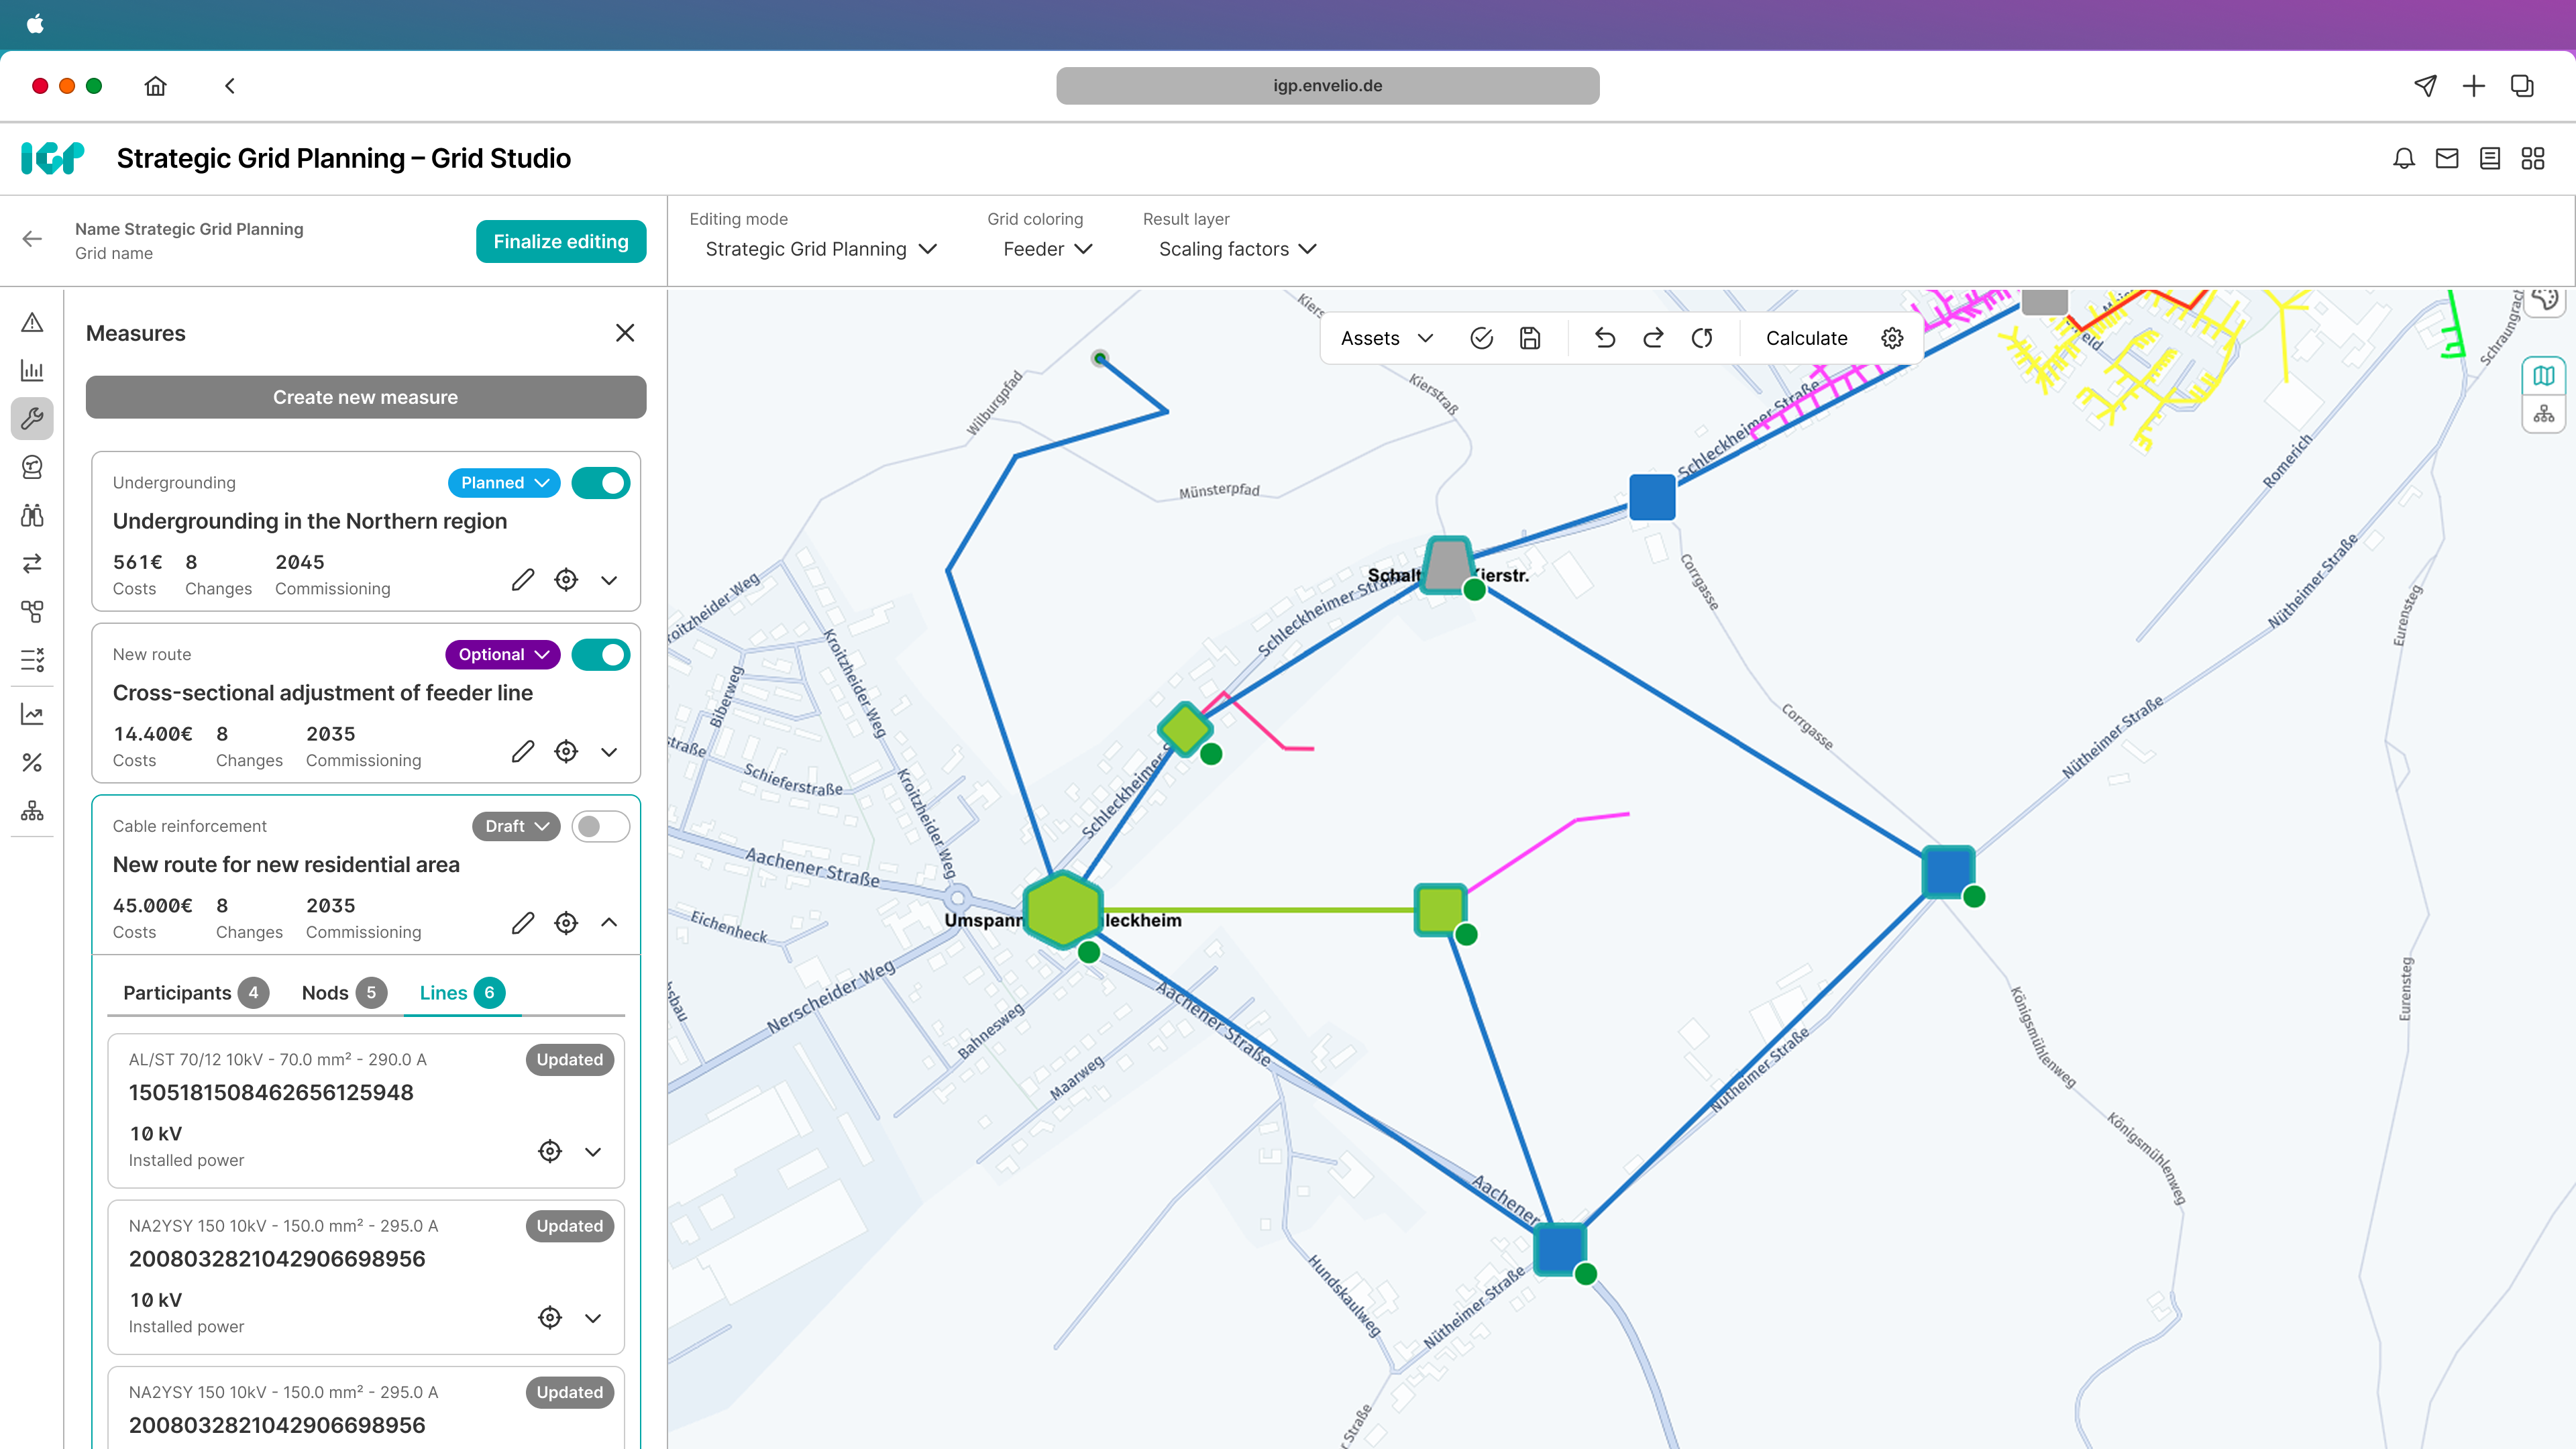Open calculation settings via the gear icon
This screenshot has width=2576, height=1449.
point(1891,338)
